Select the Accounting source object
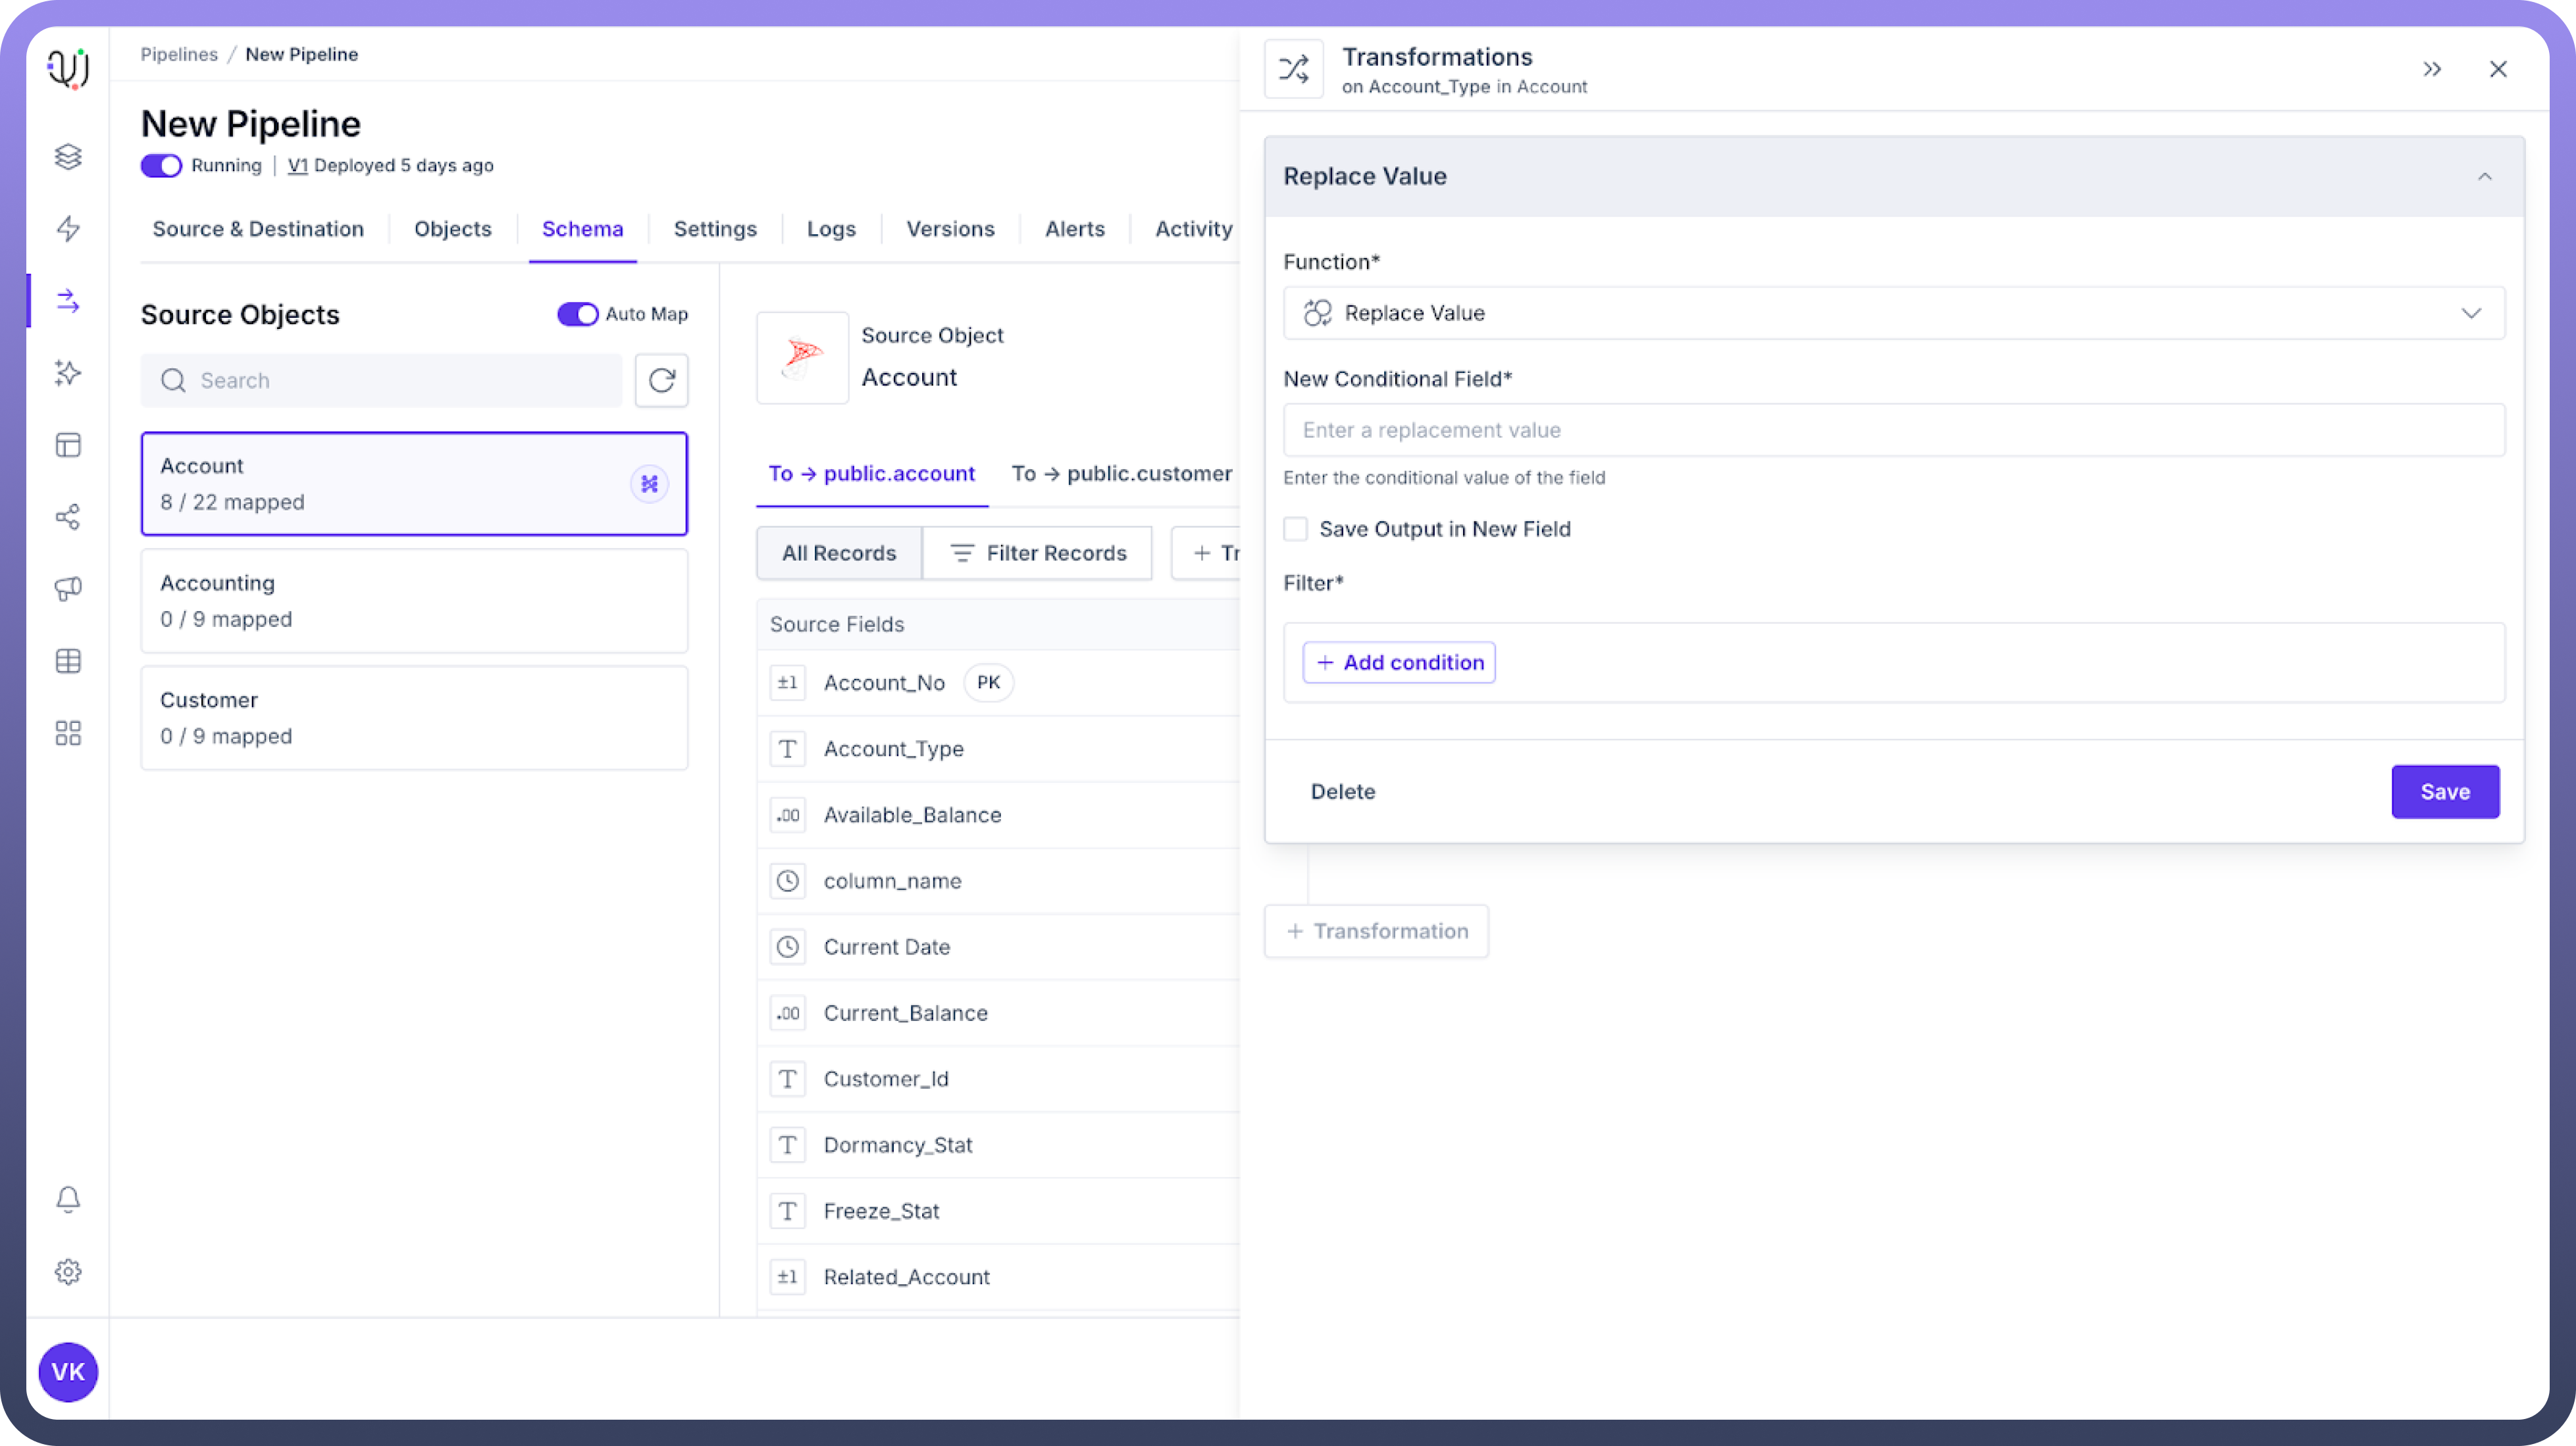 click(x=414, y=601)
